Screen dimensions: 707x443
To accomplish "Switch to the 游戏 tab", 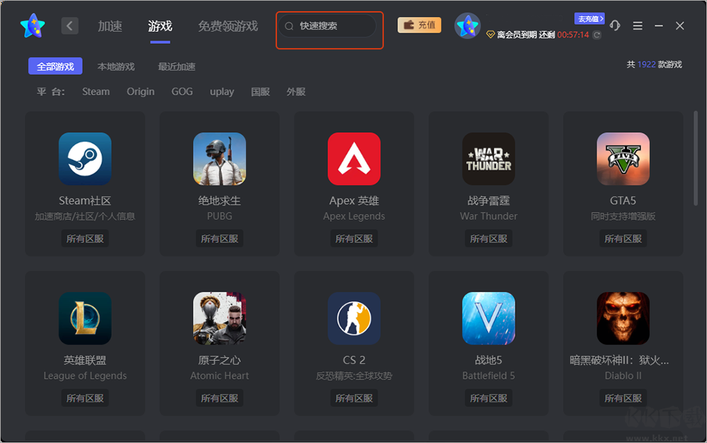I will tap(160, 26).
